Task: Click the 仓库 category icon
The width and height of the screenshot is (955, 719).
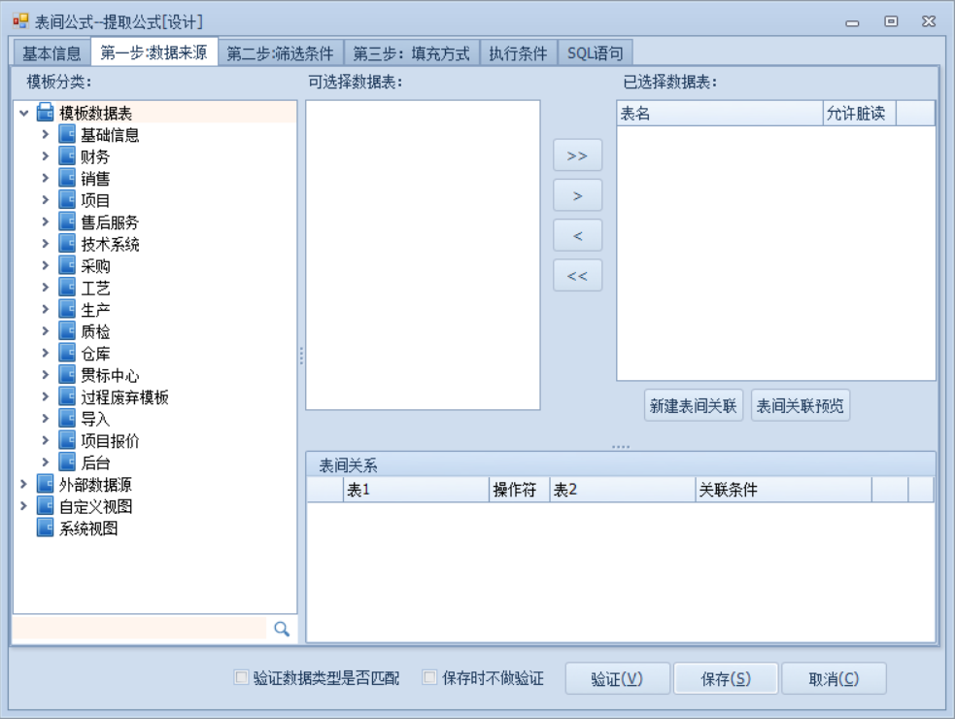Action: point(67,354)
